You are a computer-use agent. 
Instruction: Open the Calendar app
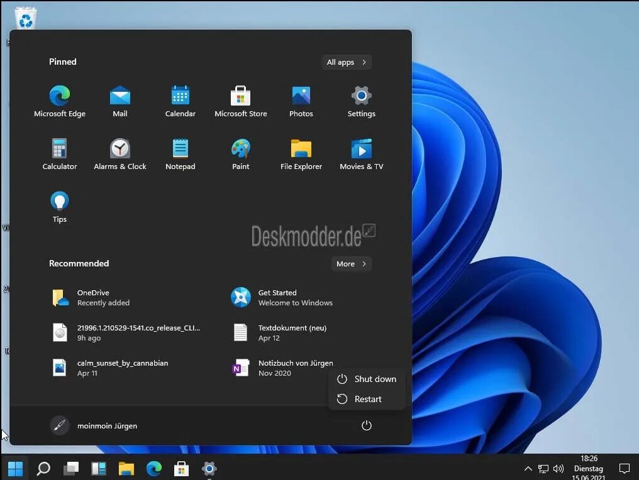(181, 101)
